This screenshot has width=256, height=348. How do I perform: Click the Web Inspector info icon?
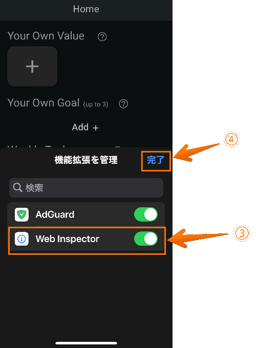[22, 239]
